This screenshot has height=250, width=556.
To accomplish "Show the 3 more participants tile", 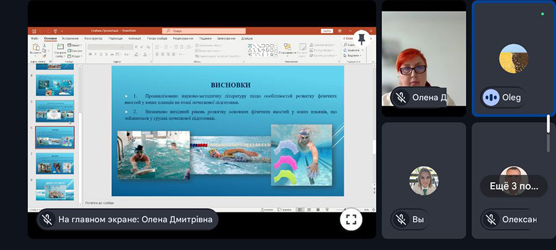I will click(514, 186).
